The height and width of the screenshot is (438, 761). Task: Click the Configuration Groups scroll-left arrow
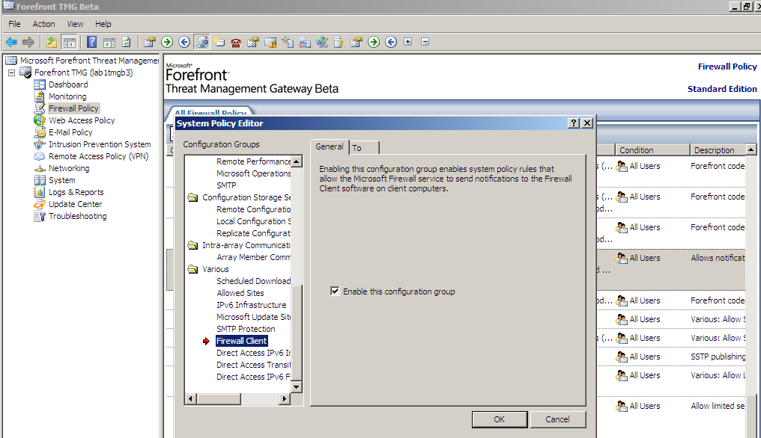coord(191,398)
